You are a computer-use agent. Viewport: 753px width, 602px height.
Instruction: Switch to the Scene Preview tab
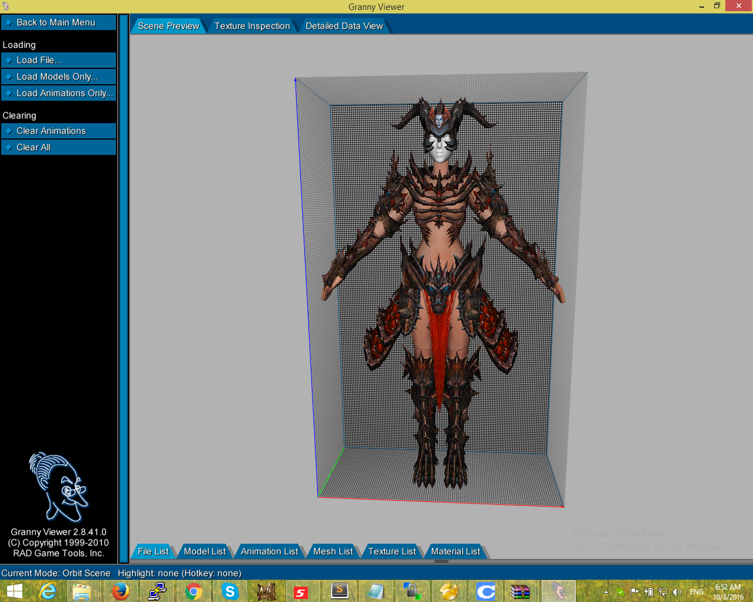[168, 26]
